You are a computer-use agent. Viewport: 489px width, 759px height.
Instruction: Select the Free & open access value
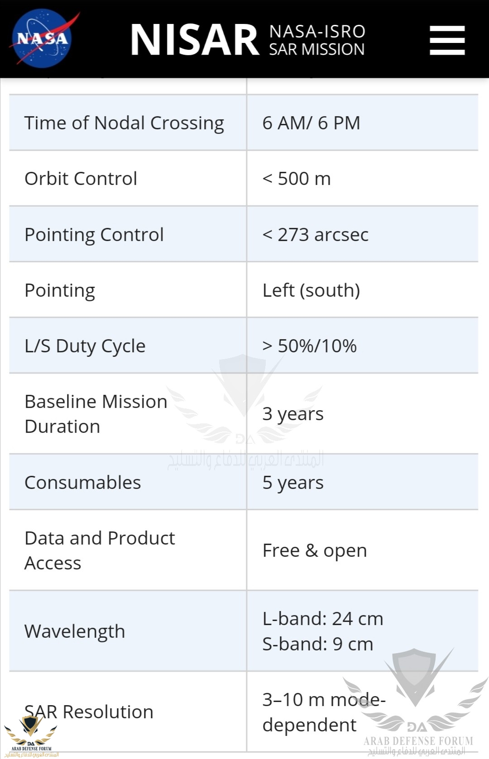click(x=314, y=550)
